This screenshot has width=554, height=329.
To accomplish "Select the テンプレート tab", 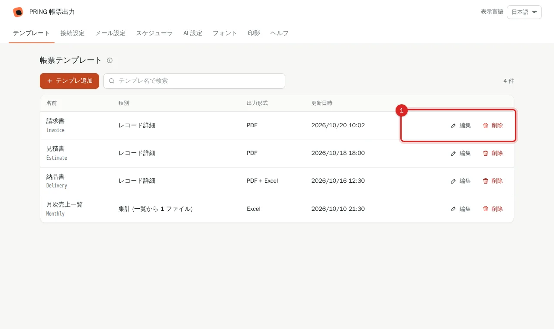I will (32, 33).
